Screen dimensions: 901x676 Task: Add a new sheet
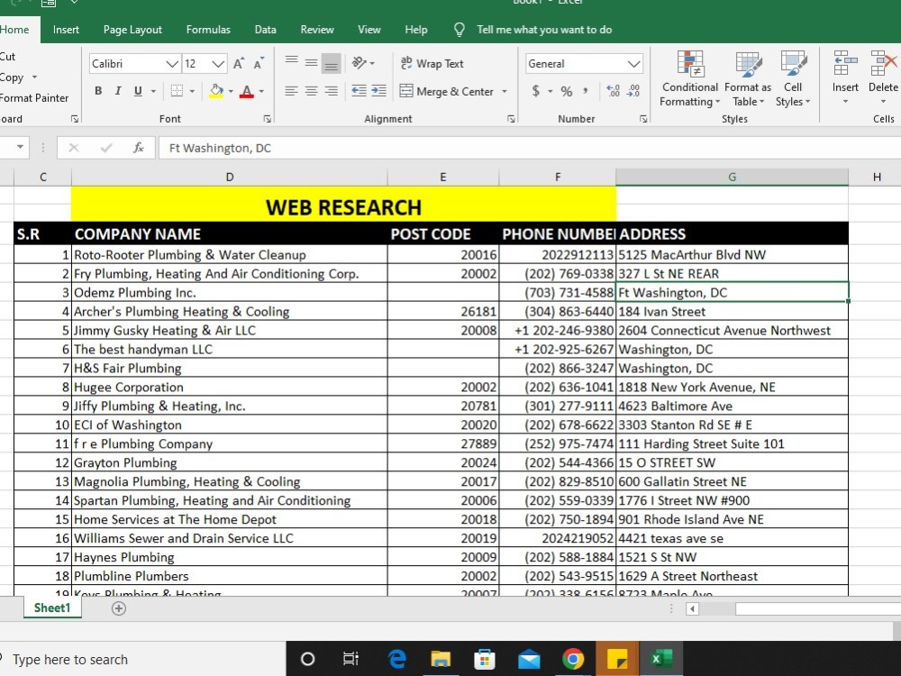pos(118,608)
